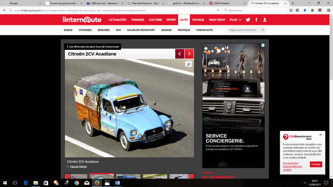333x187 pixels.
Task: Show the bookmarks list icon in the toolbar
Action: click(x=297, y=10)
